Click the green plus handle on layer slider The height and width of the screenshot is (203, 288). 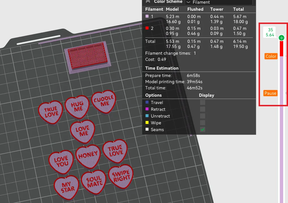[x=281, y=38]
